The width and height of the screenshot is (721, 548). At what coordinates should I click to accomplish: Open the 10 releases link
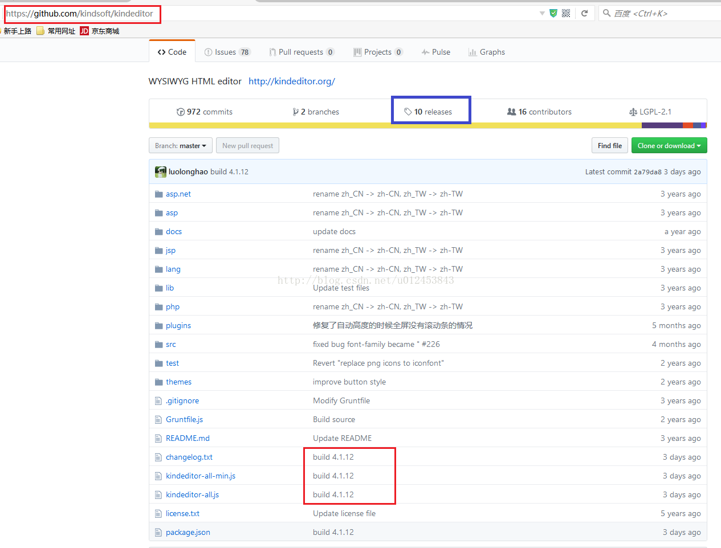428,112
